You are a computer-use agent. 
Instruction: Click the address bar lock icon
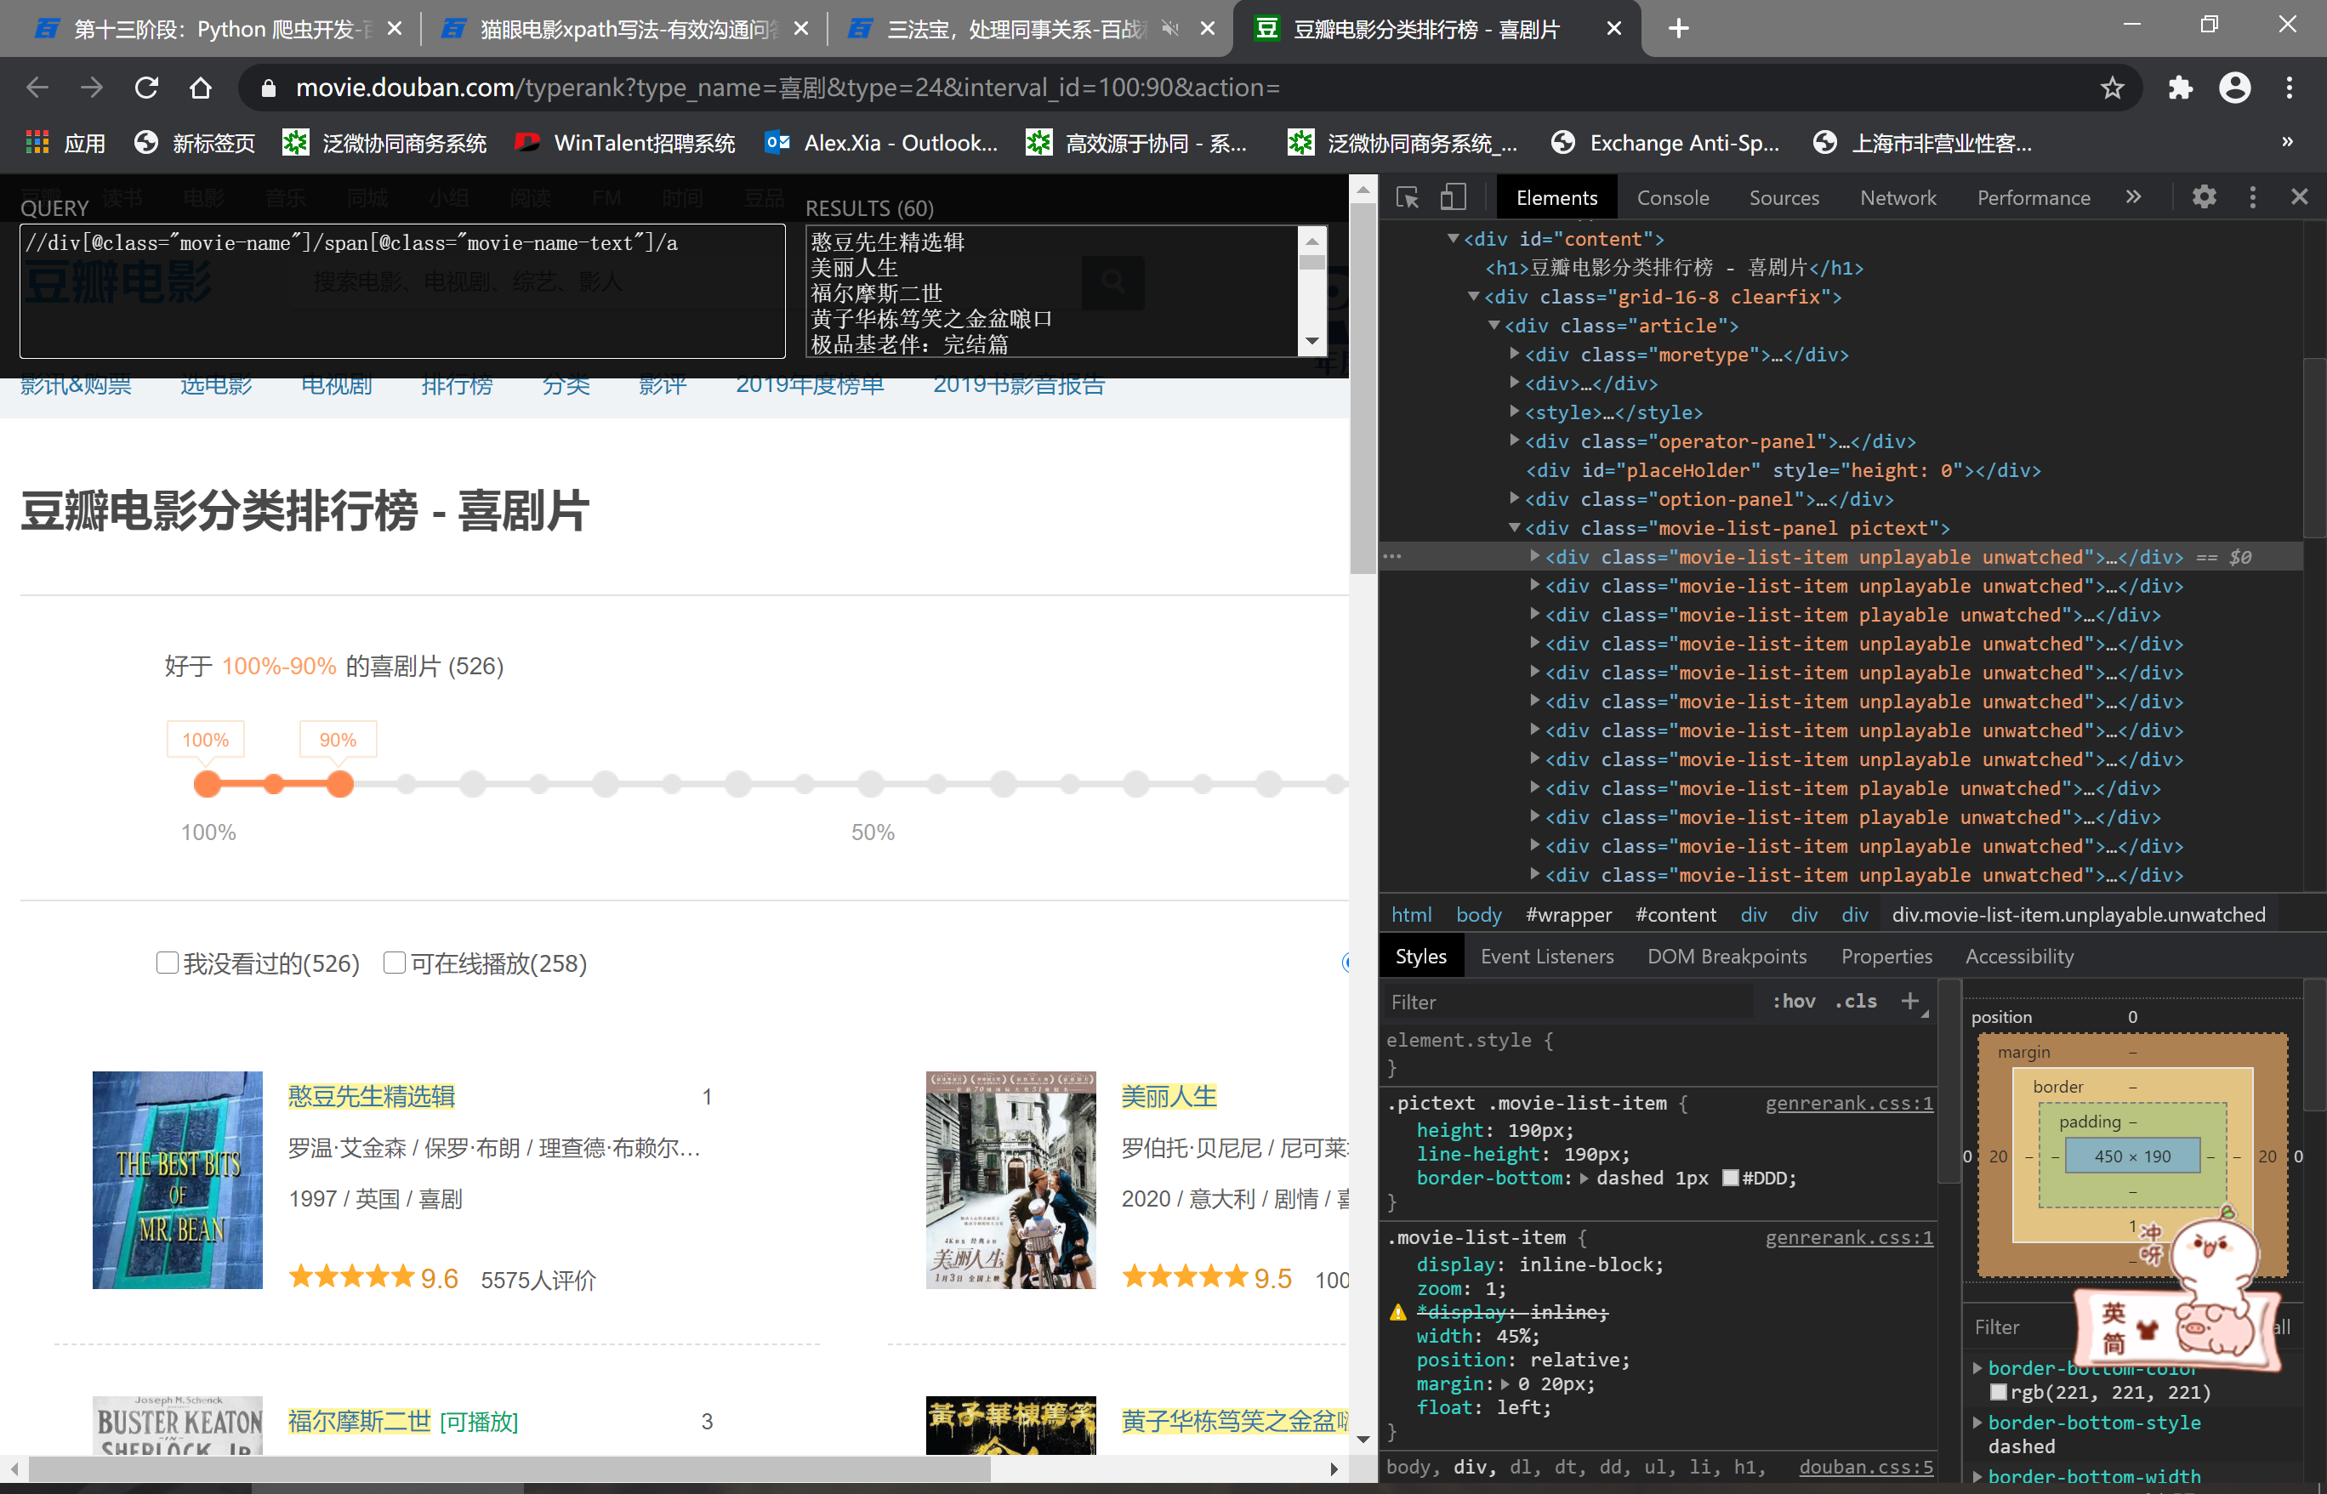270,88
